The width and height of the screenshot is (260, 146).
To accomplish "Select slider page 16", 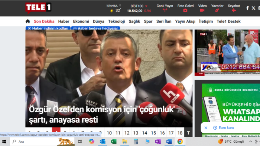I will [x=162, y=133].
